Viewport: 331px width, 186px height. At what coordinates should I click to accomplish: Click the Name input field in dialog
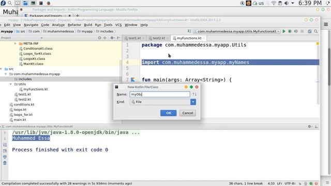pos(160,94)
